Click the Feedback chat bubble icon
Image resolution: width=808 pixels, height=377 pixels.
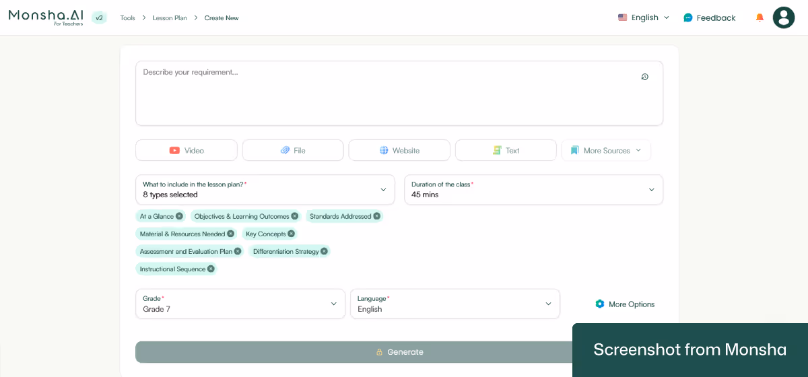(688, 18)
